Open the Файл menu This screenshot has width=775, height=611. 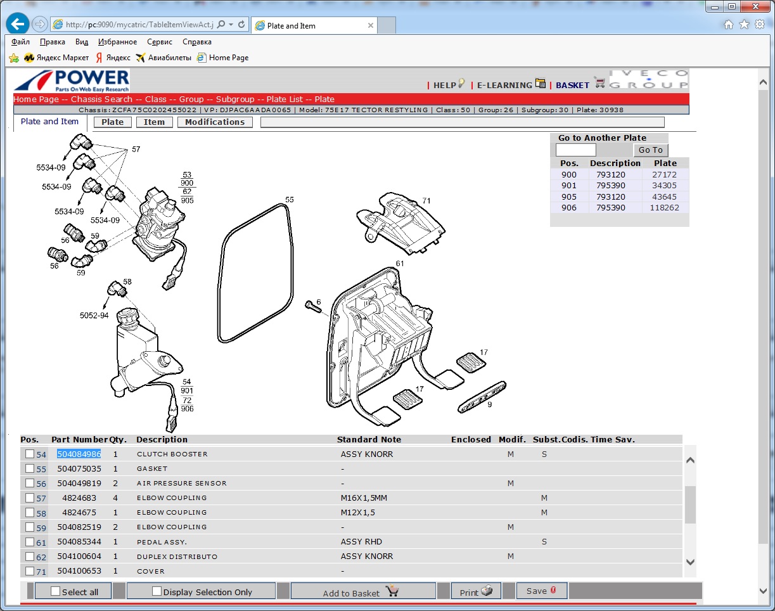20,42
